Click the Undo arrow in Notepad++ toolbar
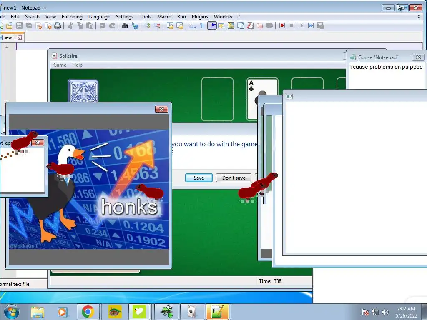This screenshot has height=320, width=427. (103, 25)
